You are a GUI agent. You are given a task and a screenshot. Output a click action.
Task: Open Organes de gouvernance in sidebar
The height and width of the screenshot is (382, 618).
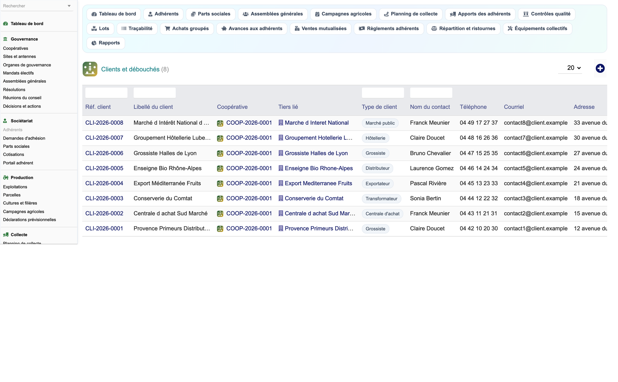coord(27,65)
